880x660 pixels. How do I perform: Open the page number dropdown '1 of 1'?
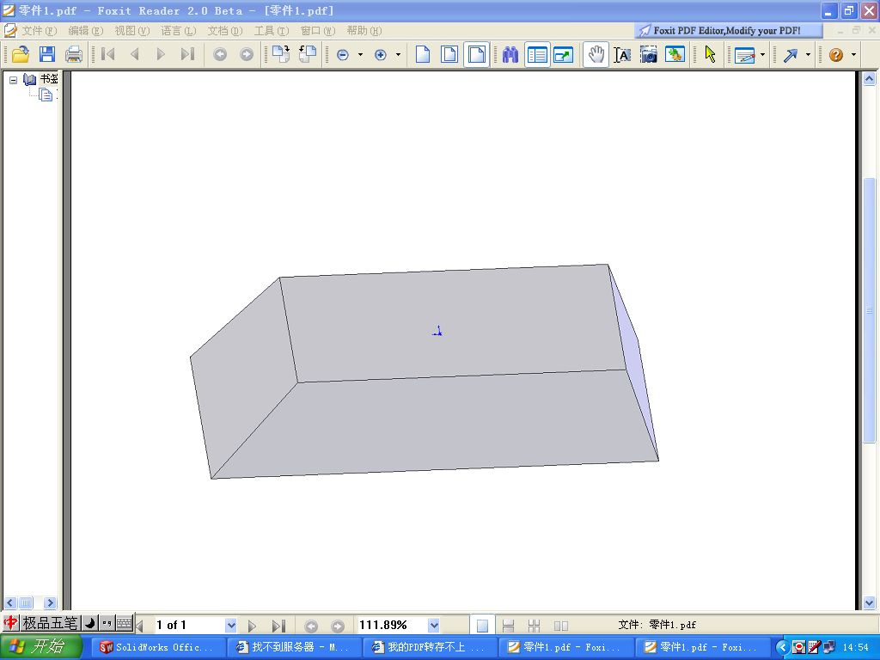click(230, 625)
